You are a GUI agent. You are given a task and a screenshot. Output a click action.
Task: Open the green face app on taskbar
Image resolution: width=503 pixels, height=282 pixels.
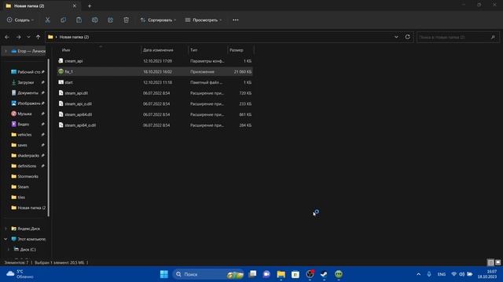pyautogui.click(x=339, y=274)
